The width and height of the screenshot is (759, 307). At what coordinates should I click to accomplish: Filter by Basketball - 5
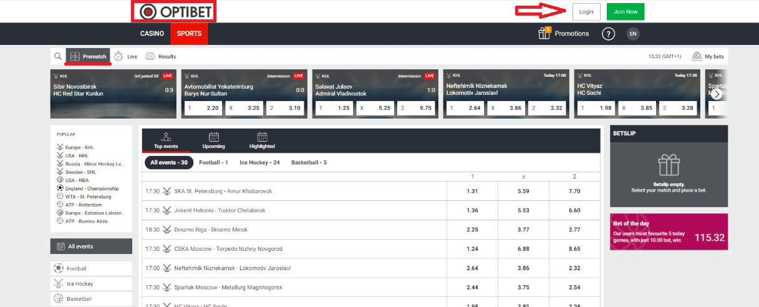click(309, 162)
